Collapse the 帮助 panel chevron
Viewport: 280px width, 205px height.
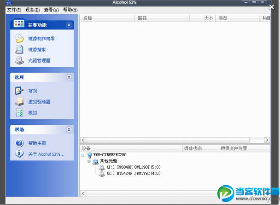coord(69,129)
